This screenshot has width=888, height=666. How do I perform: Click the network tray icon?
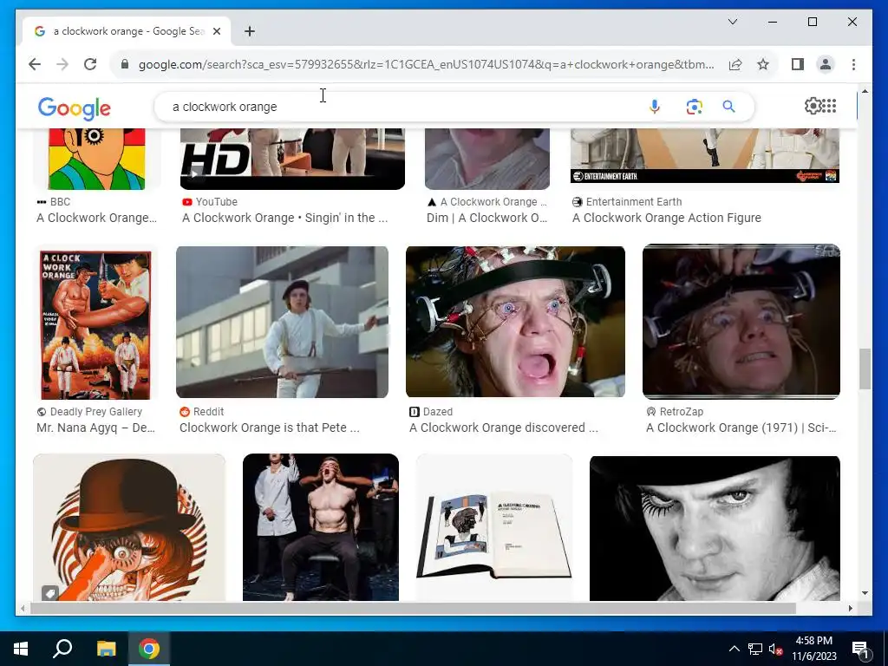[755, 649]
